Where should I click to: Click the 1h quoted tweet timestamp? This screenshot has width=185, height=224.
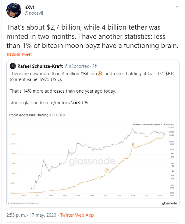coord(95,66)
